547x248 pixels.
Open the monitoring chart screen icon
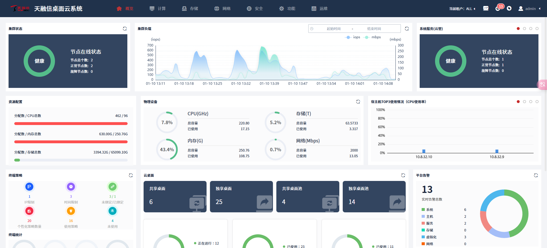tap(486, 9)
